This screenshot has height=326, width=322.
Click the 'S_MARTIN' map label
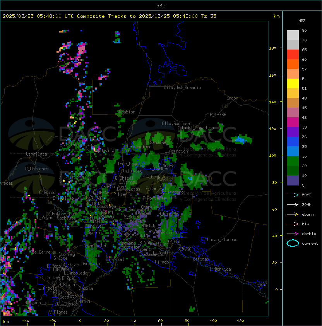(x=146, y=226)
